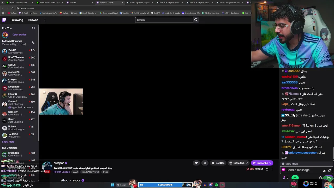The width and height of the screenshot is (334, 188).
Task: Click the Get Bits button
Action: 218,163
